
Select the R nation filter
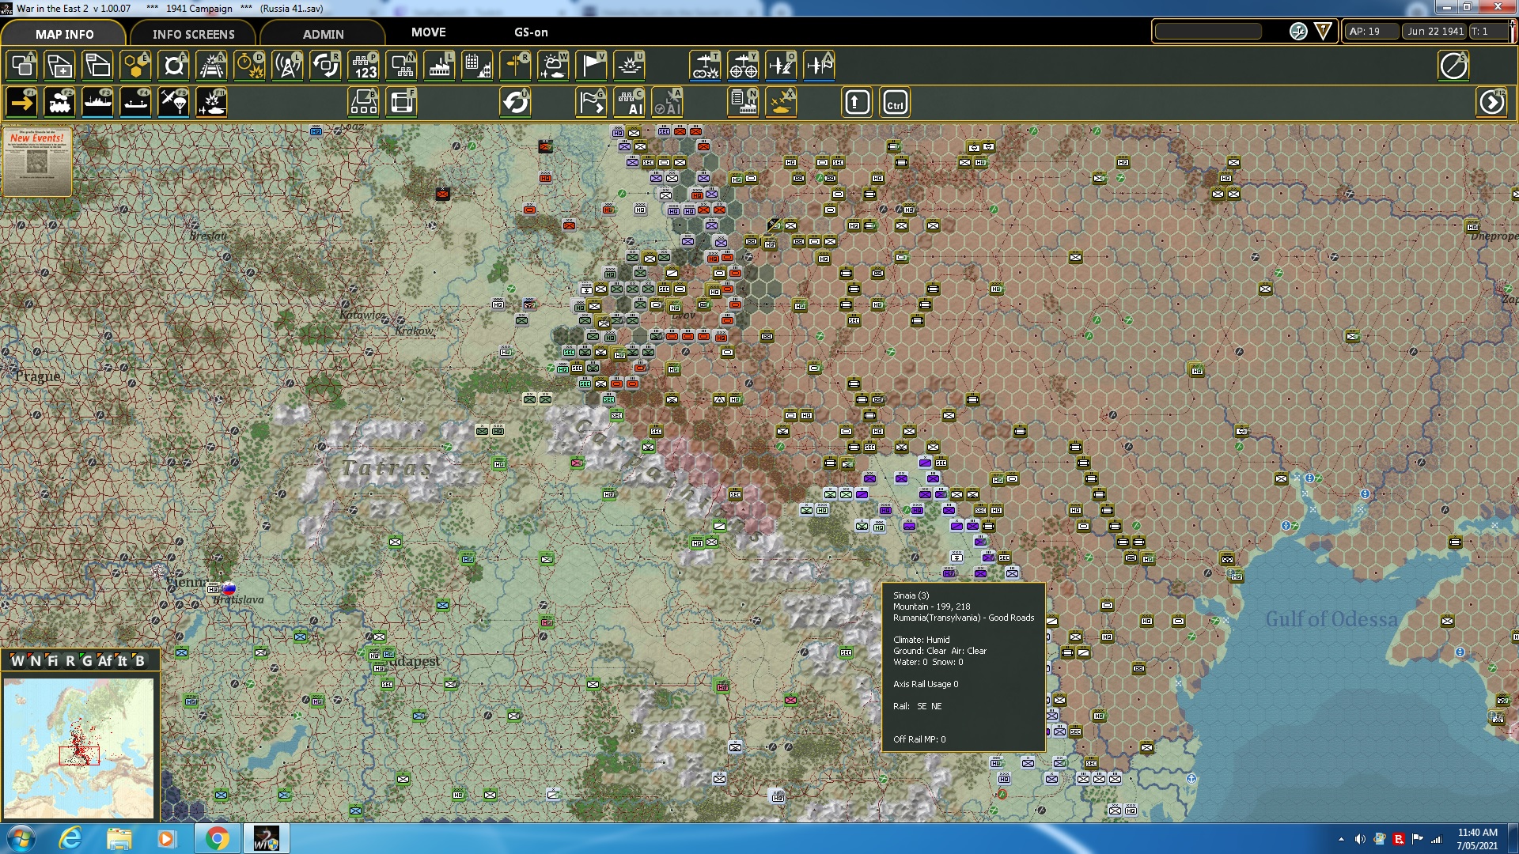[70, 660]
